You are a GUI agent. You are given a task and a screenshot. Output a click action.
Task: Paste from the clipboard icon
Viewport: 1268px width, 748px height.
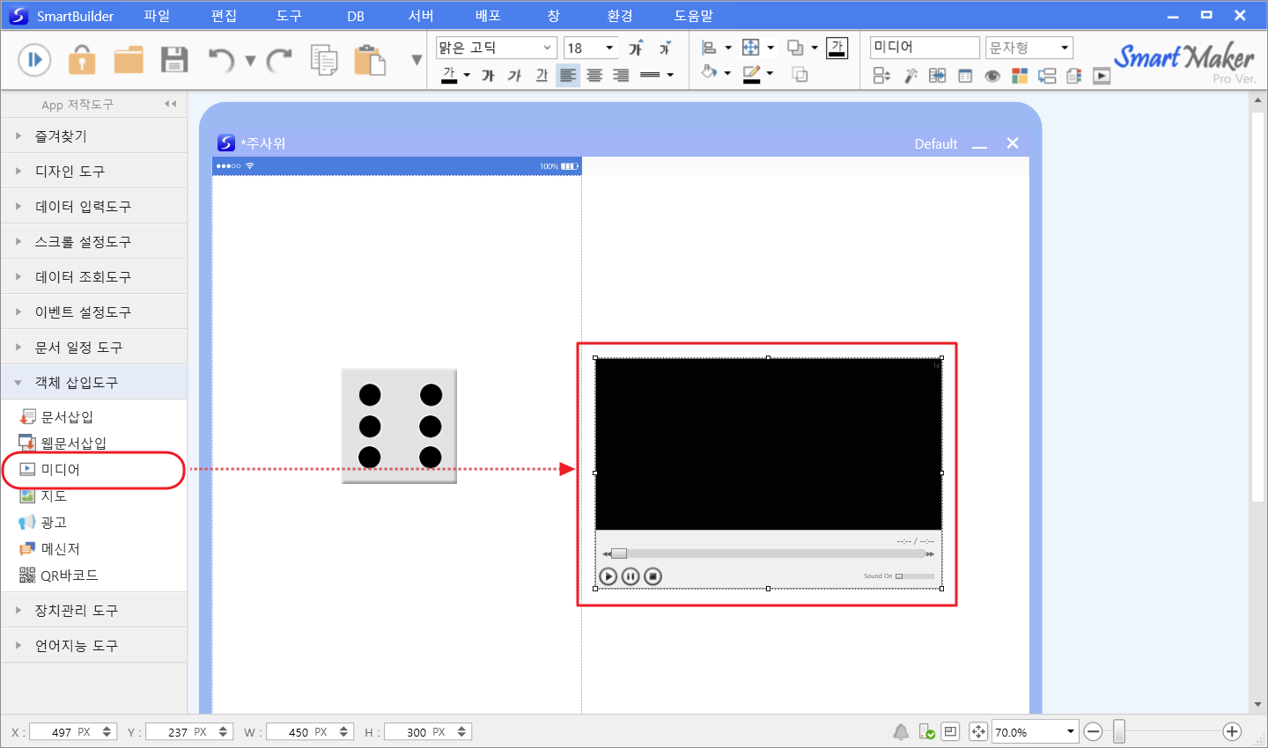click(x=370, y=60)
